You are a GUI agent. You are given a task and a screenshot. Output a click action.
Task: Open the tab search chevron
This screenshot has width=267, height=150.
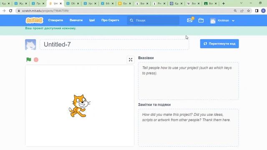pyautogui.click(x=241, y=3)
